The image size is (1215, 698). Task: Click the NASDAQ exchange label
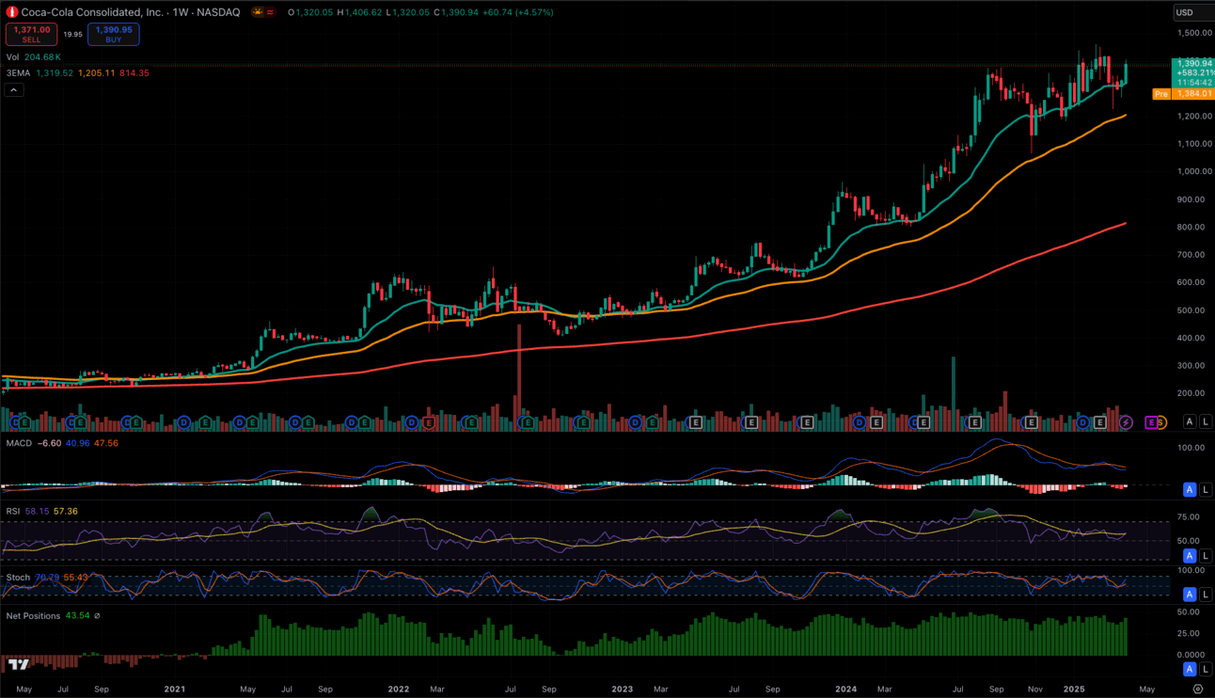[218, 12]
